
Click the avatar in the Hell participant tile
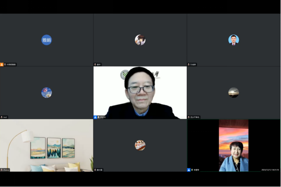47,93
